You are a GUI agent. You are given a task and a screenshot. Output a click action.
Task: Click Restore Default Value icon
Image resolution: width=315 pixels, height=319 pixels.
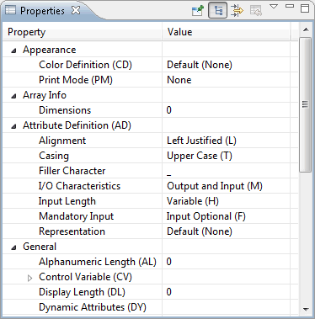[x=256, y=11]
